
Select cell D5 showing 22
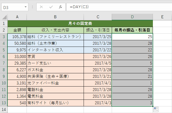coord(132,50)
